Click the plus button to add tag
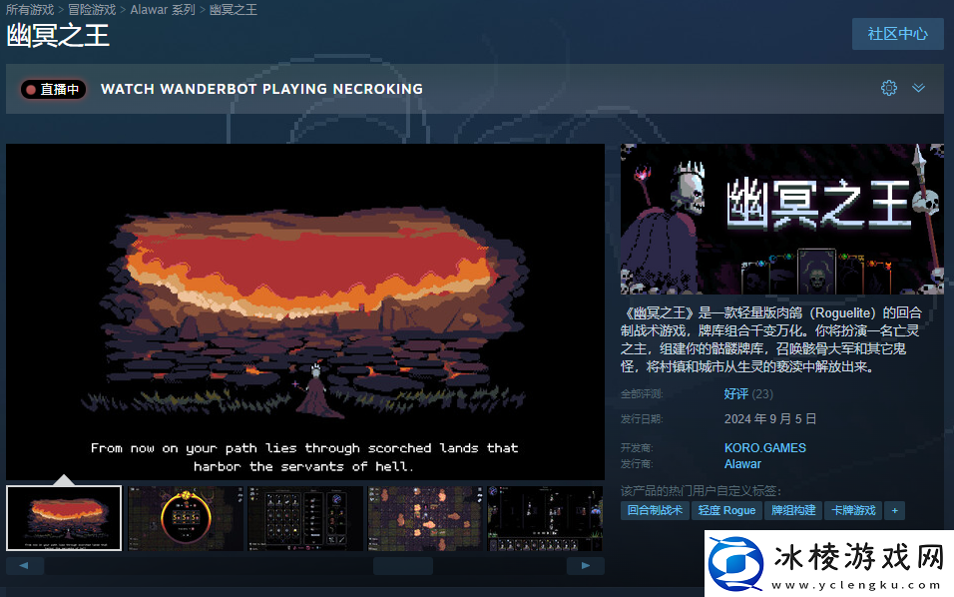This screenshot has height=597, width=954. click(894, 510)
